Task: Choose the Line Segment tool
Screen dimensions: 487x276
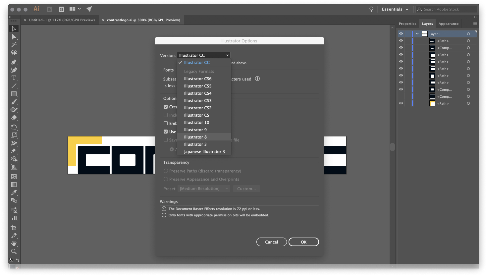Action: pyautogui.click(x=14, y=86)
